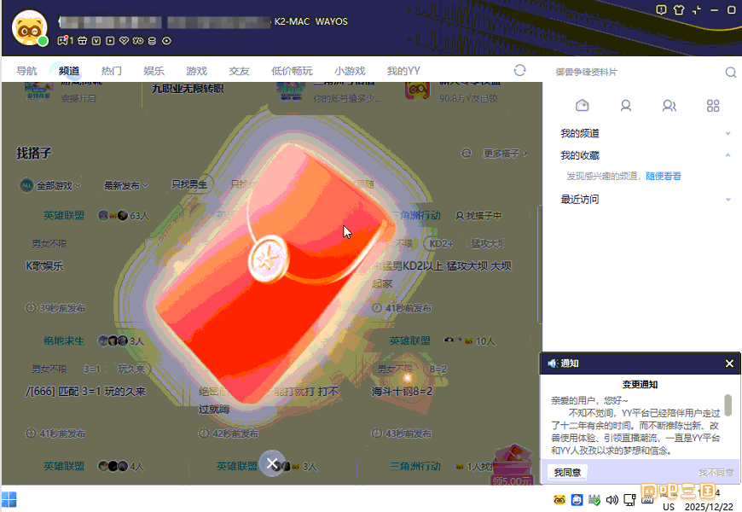
Task: Open the gift box icon under username
Action: pyautogui.click(x=83, y=41)
